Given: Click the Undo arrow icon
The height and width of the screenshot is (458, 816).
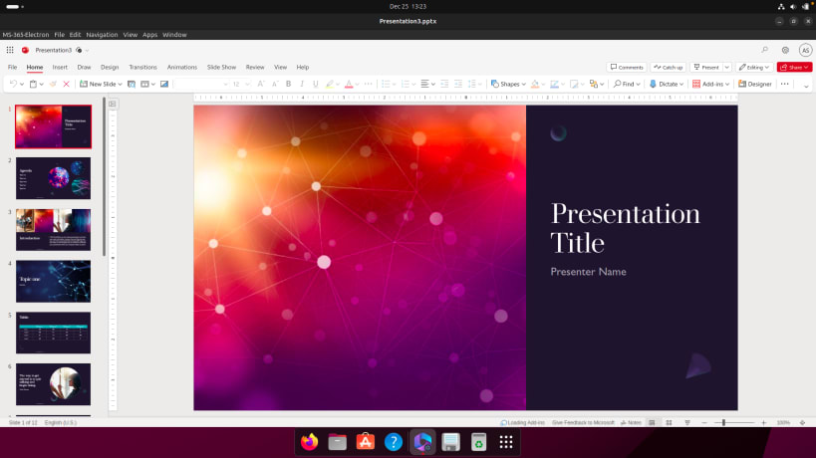Looking at the screenshot, I should click(14, 84).
